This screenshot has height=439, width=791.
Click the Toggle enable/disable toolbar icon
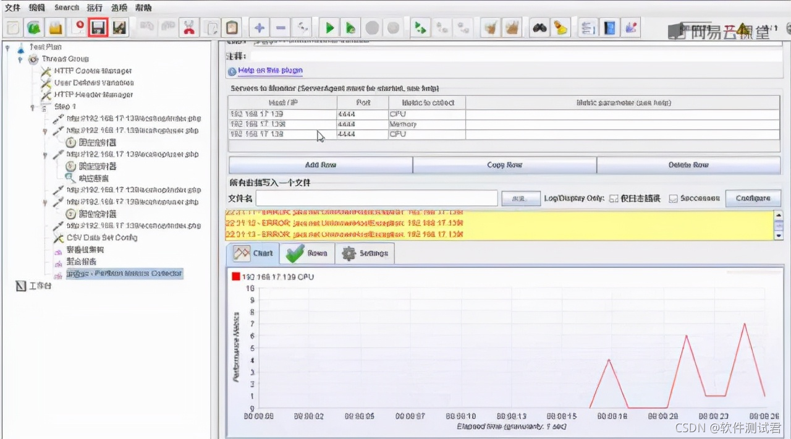(302, 27)
